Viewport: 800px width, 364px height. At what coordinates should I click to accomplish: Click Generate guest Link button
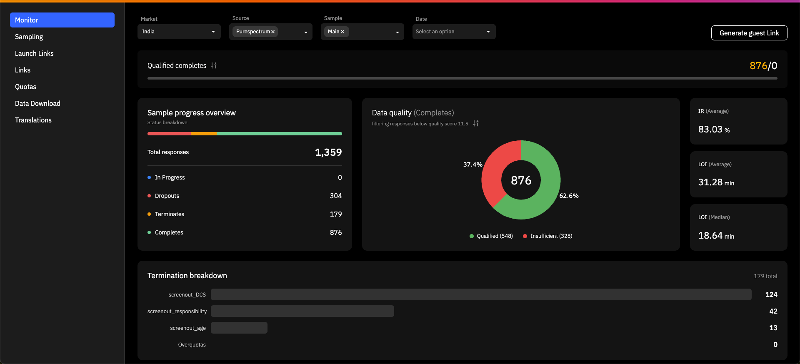(x=749, y=33)
